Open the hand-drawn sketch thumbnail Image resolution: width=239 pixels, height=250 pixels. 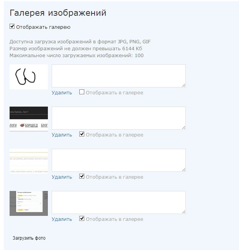pos(29,77)
